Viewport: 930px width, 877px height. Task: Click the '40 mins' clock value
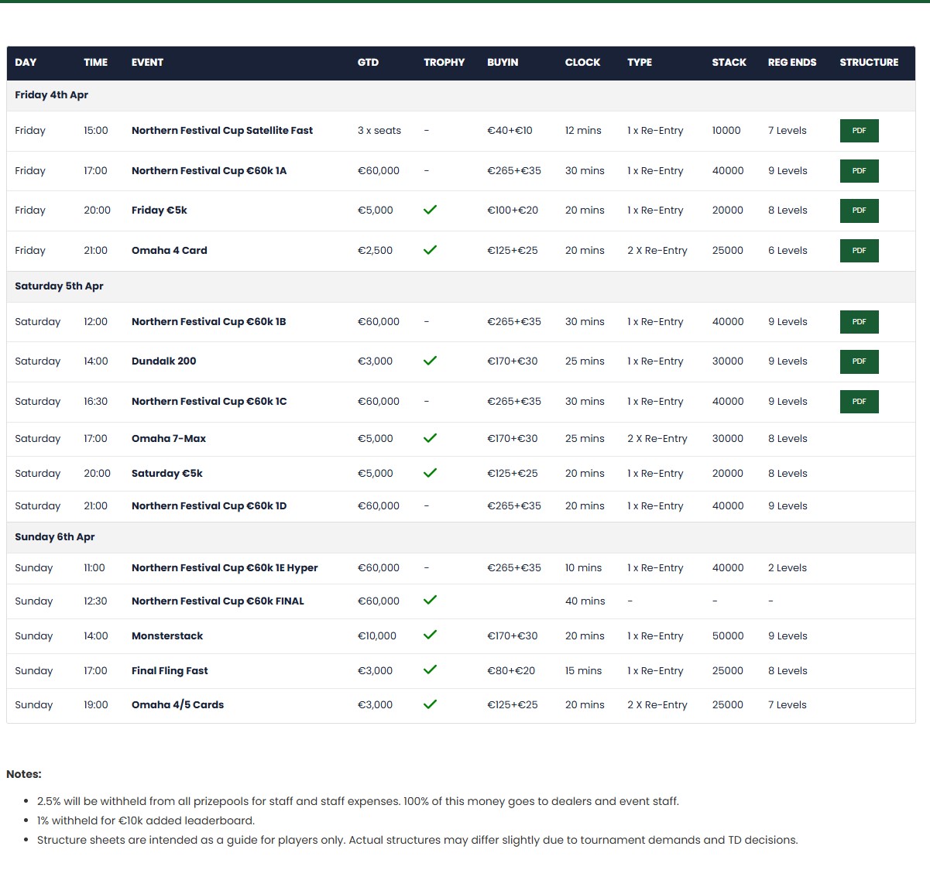585,601
